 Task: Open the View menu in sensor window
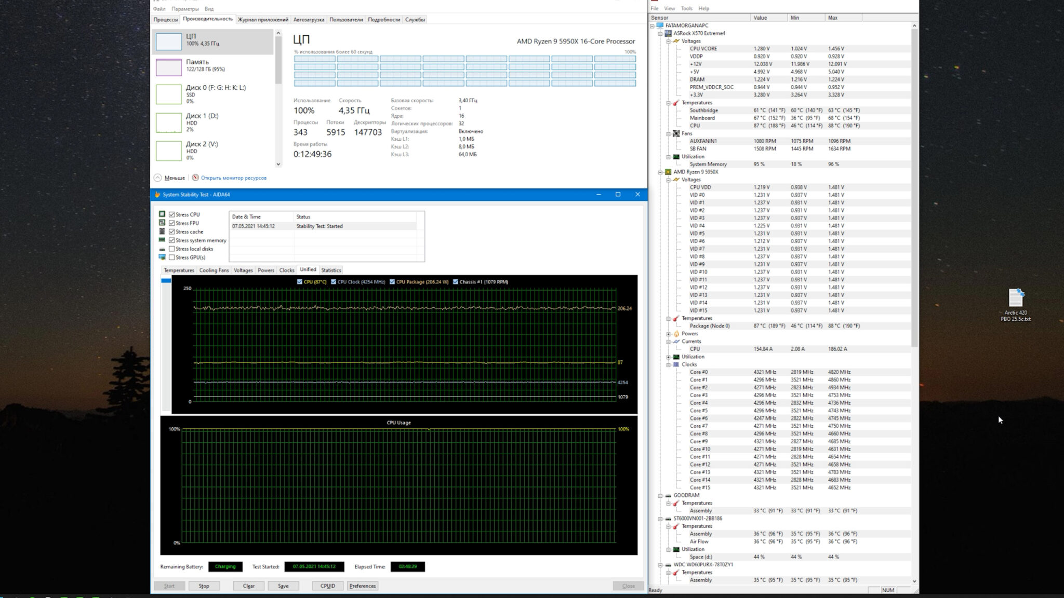tap(670, 8)
